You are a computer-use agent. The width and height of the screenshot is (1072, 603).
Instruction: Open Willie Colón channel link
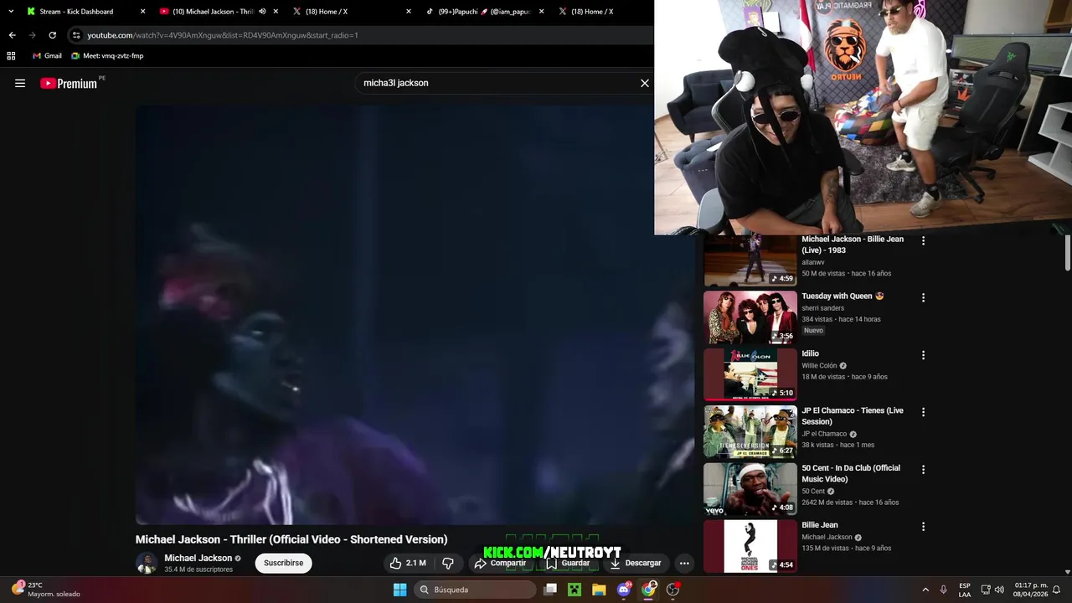[x=819, y=366]
